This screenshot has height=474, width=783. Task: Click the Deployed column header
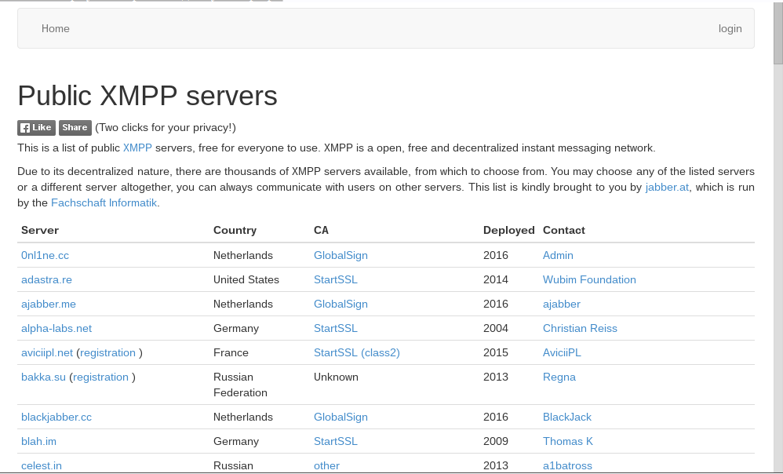[x=509, y=230]
